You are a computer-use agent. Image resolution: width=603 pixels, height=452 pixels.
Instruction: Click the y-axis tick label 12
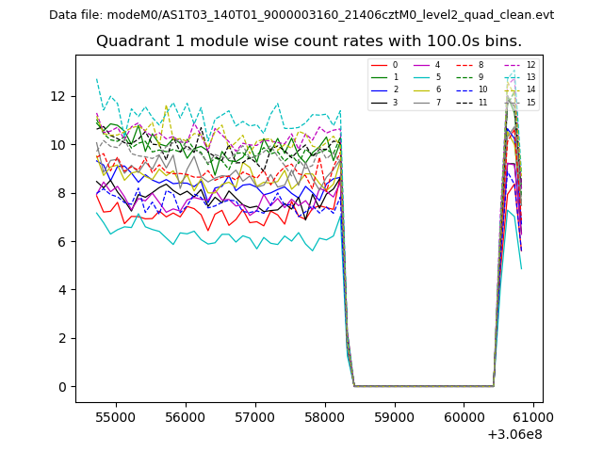[x=58, y=96]
